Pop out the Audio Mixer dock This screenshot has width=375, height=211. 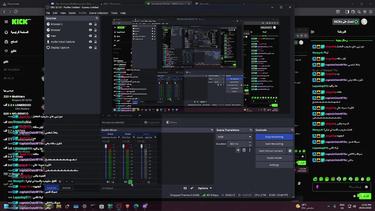pyautogui.click(x=212, y=130)
